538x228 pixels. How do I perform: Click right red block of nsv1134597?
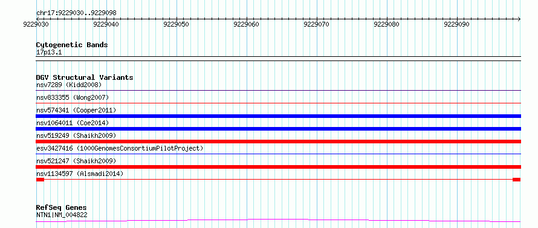coord(517,180)
